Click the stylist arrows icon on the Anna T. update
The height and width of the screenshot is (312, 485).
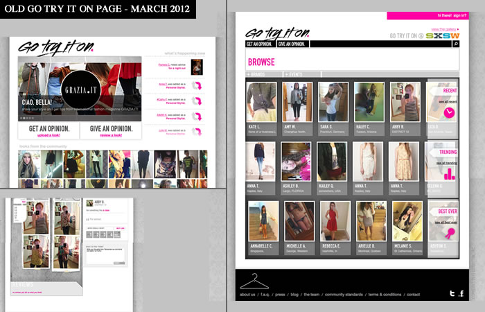click(x=197, y=86)
